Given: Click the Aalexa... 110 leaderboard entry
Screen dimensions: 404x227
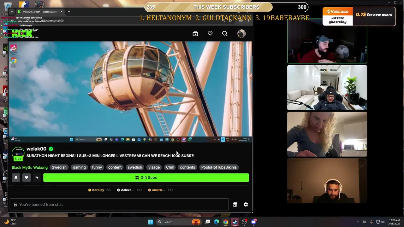Looking at the screenshot, I should 129,190.
